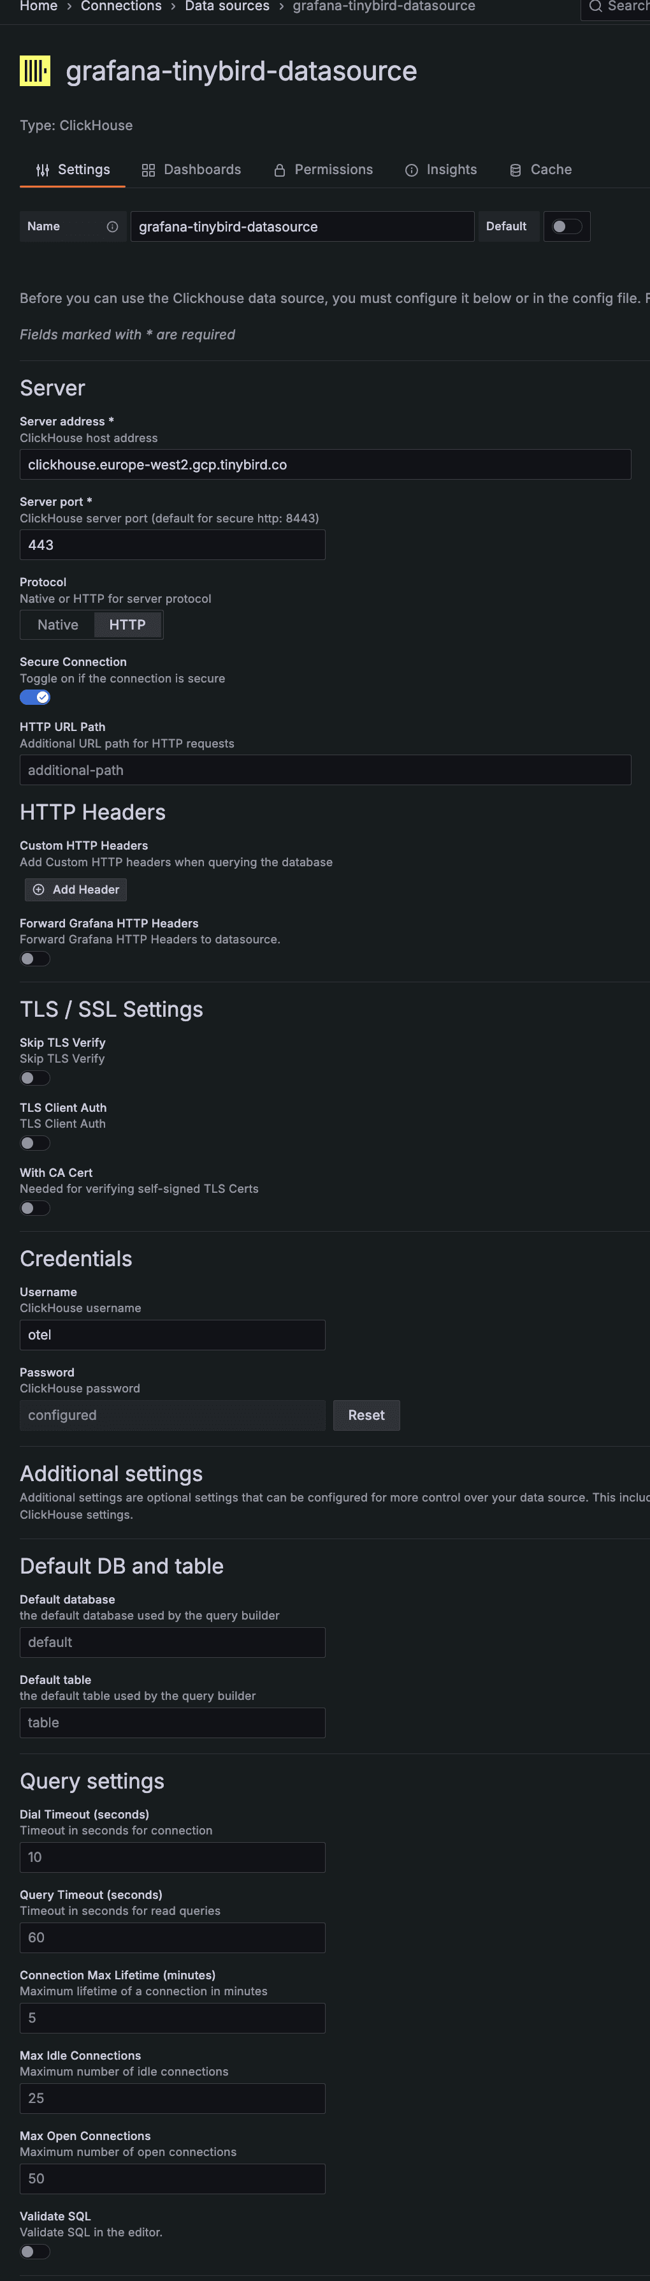Click the grafana-tinybird-datasource plugin logo

tap(36, 70)
